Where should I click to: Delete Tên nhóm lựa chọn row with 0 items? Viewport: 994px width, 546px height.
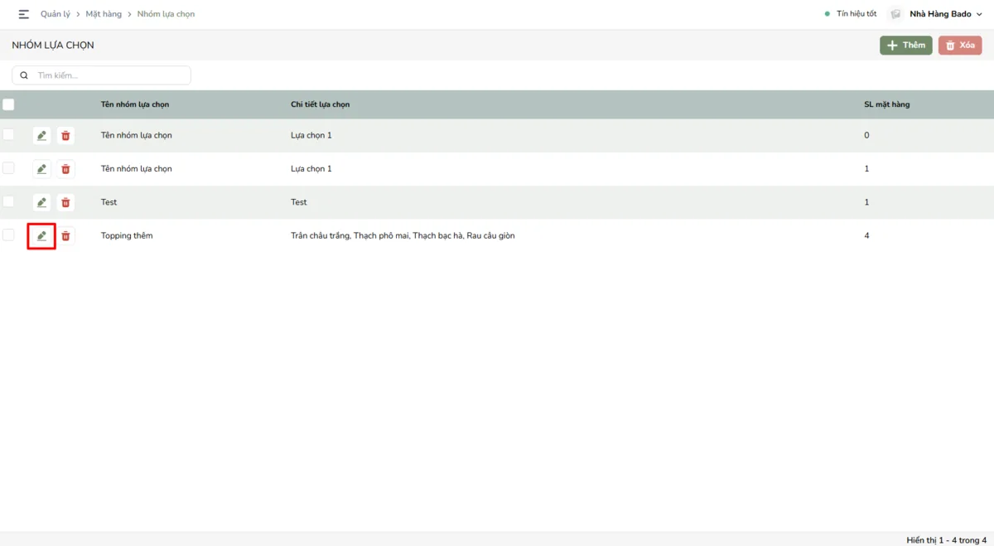[x=65, y=135]
